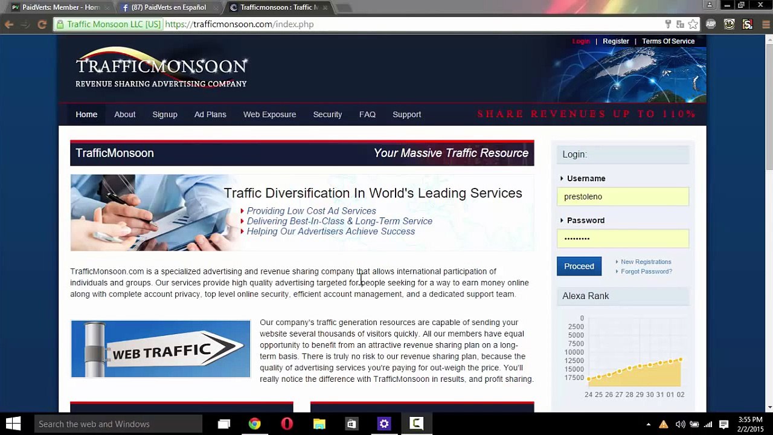Open the Action Center notifications icon
This screenshot has width=773, height=435.
(x=724, y=424)
